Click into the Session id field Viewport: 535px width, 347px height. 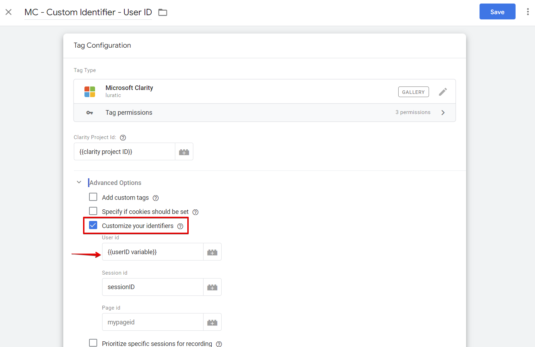pos(152,287)
